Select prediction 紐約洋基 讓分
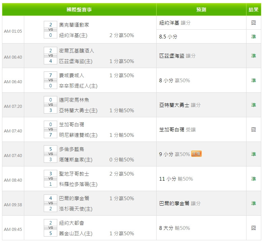The width and height of the screenshot is (265, 244). (175, 23)
